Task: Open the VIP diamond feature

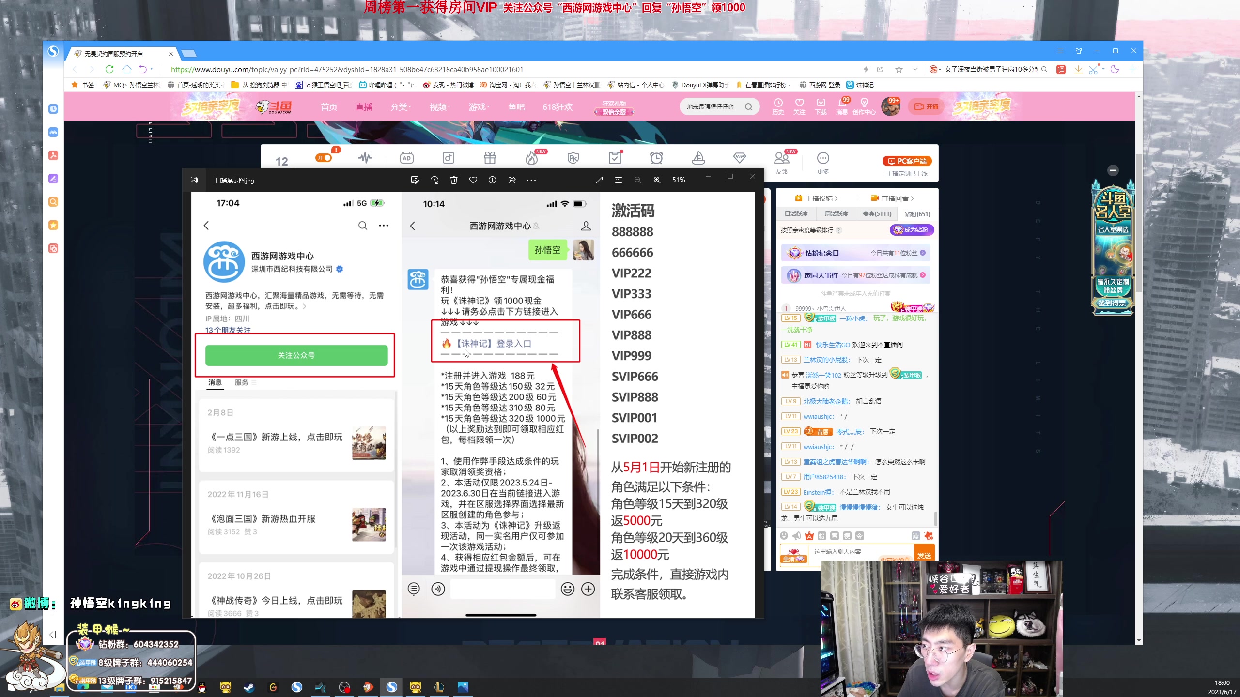Action: 740,158
